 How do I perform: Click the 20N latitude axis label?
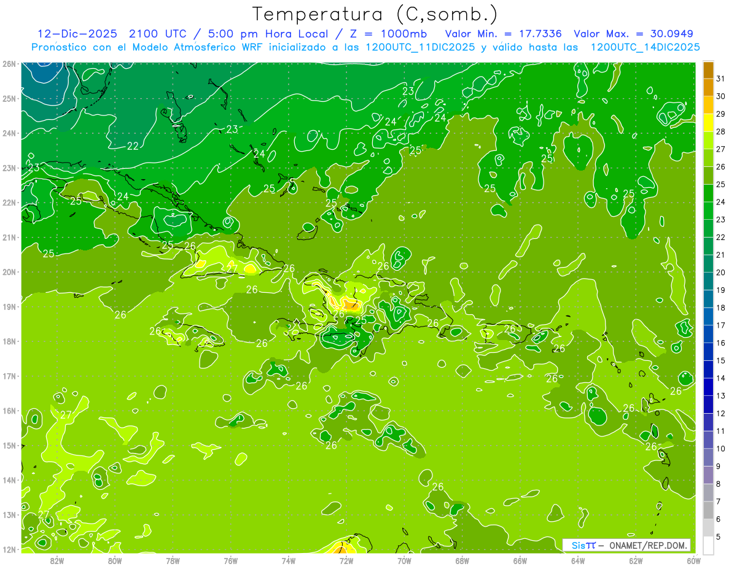coord(10,272)
